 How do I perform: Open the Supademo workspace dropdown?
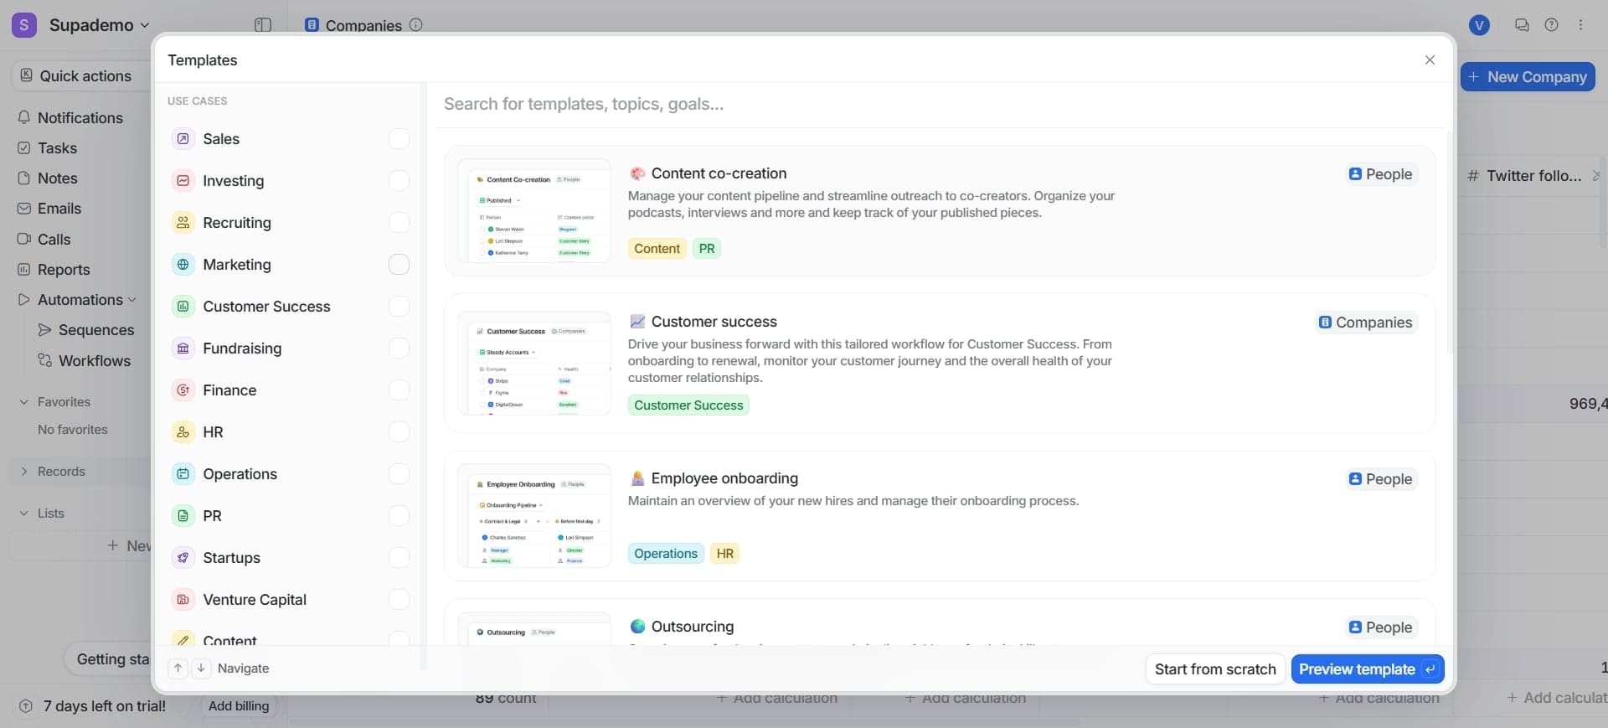coord(99,25)
